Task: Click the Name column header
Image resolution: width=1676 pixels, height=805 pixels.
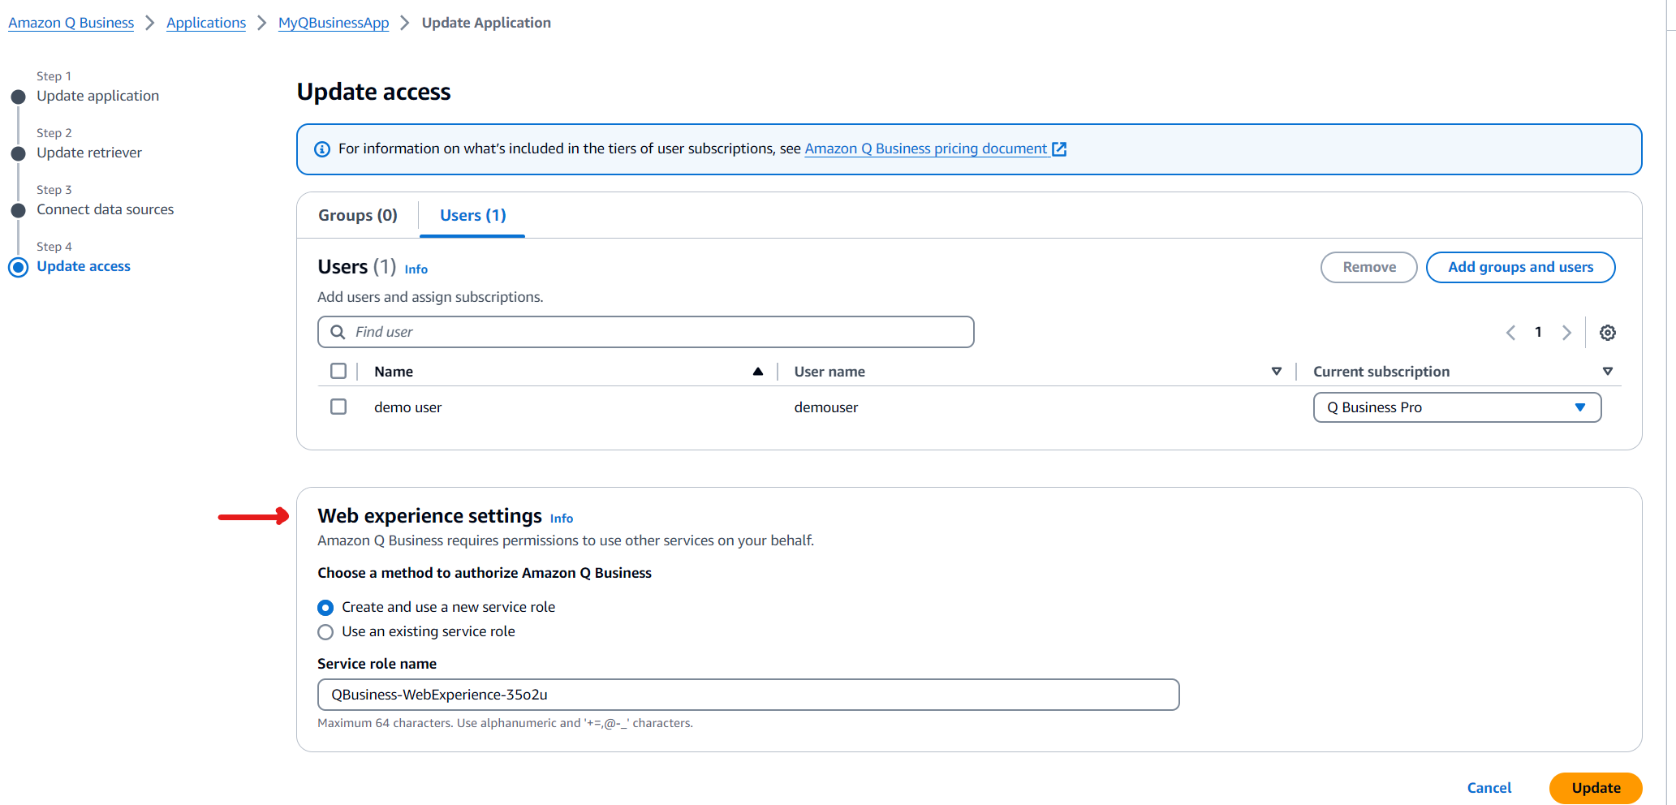Action: click(394, 372)
